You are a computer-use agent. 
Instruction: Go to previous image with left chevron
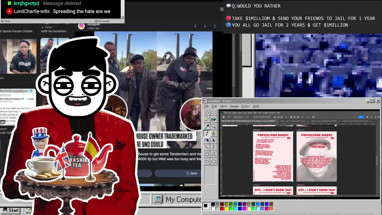click(x=195, y=26)
